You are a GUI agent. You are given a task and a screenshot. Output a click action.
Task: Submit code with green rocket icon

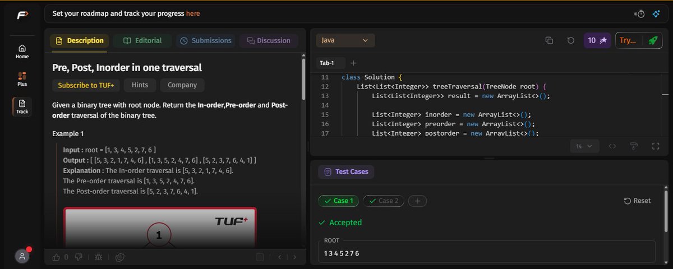click(x=652, y=40)
